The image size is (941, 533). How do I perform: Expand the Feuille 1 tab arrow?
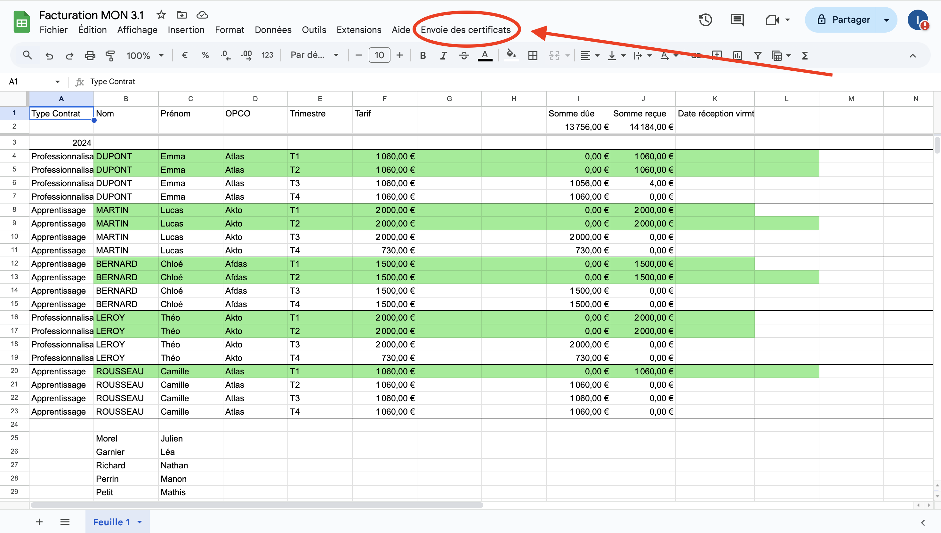pos(140,522)
